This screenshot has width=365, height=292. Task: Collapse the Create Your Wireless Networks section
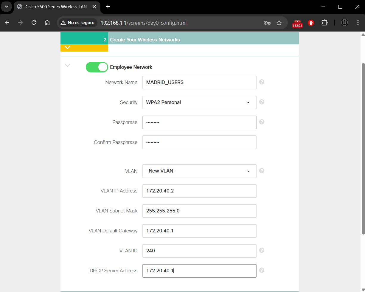pos(67,47)
